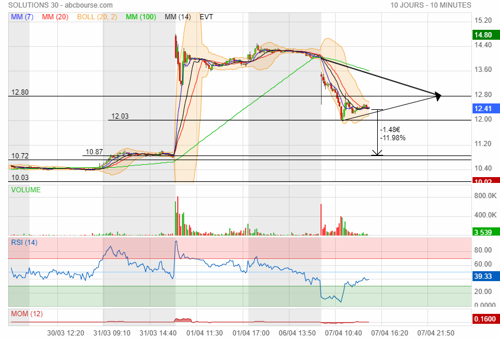Click the MM (7) indicator label

tap(22, 17)
